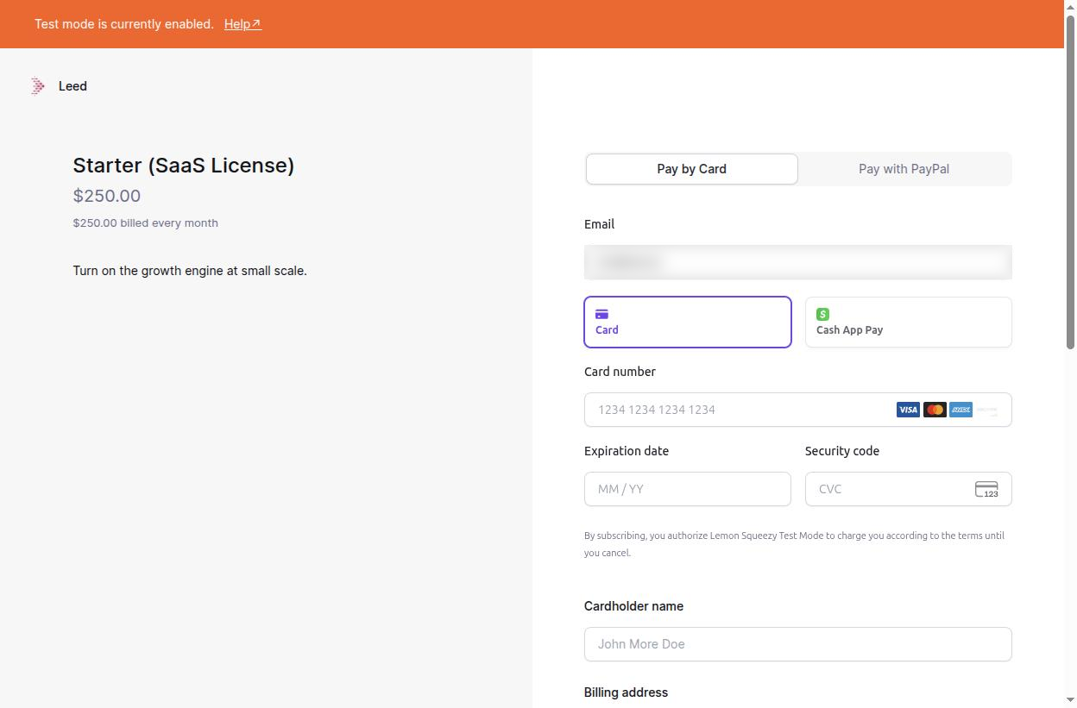1077x708 pixels.
Task: Click the Leed logo icon
Action: 38,85
